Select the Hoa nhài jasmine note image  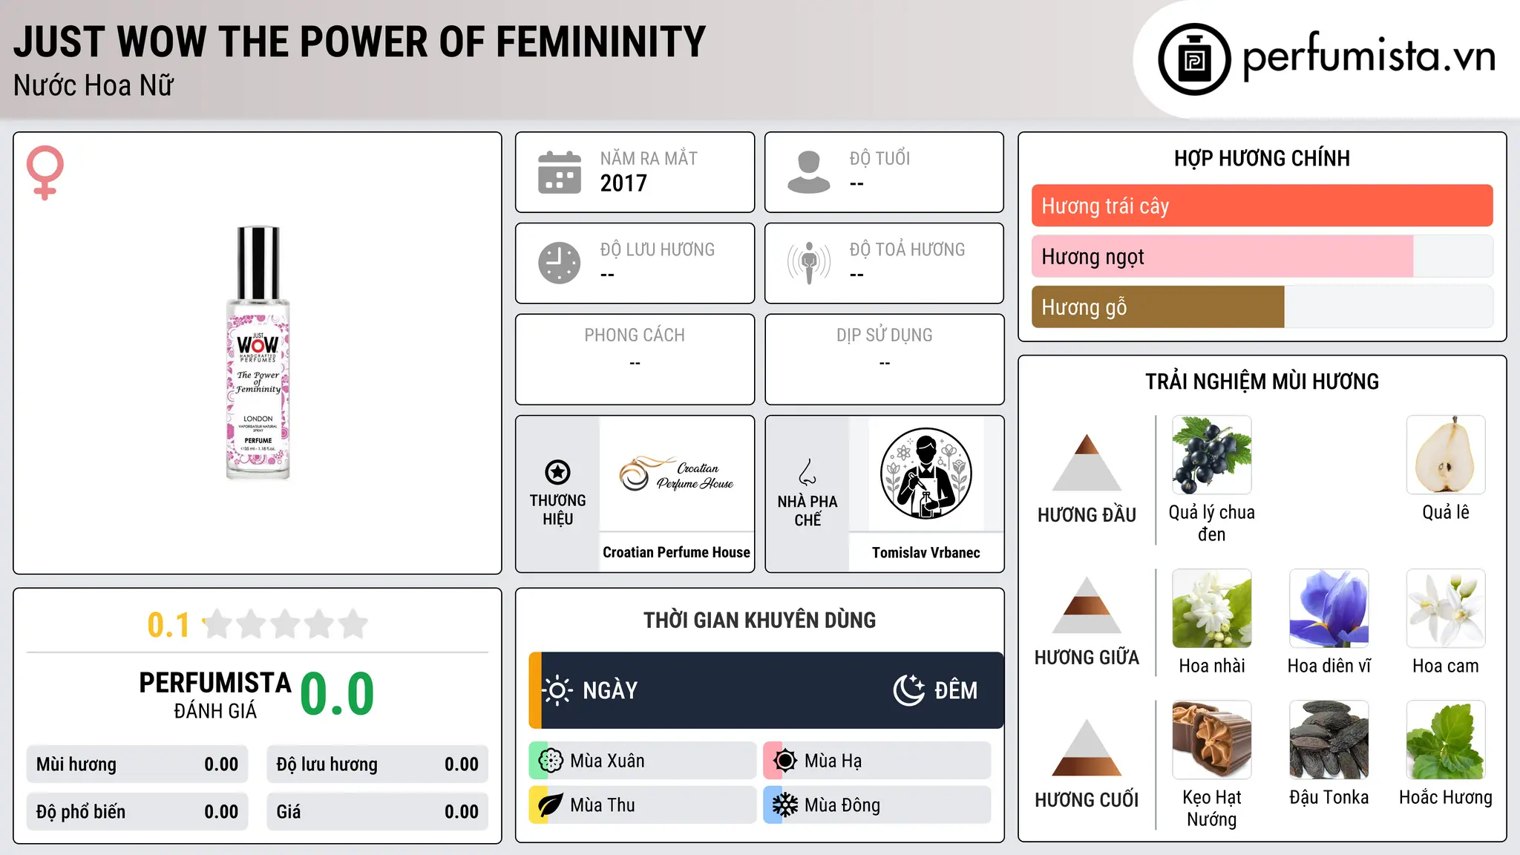[x=1211, y=609]
